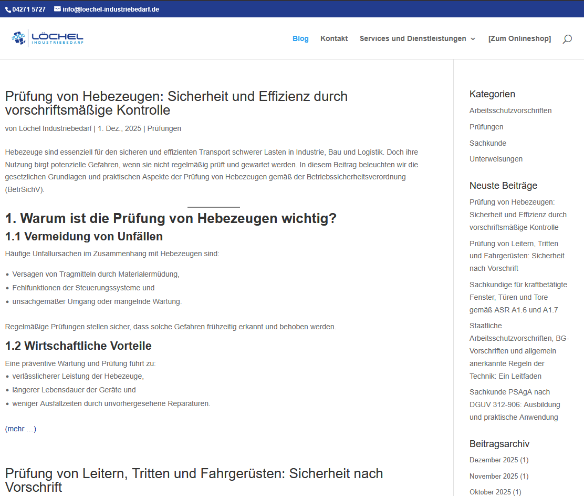Open the Blog menu item
The height and width of the screenshot is (496, 584).
coord(300,38)
